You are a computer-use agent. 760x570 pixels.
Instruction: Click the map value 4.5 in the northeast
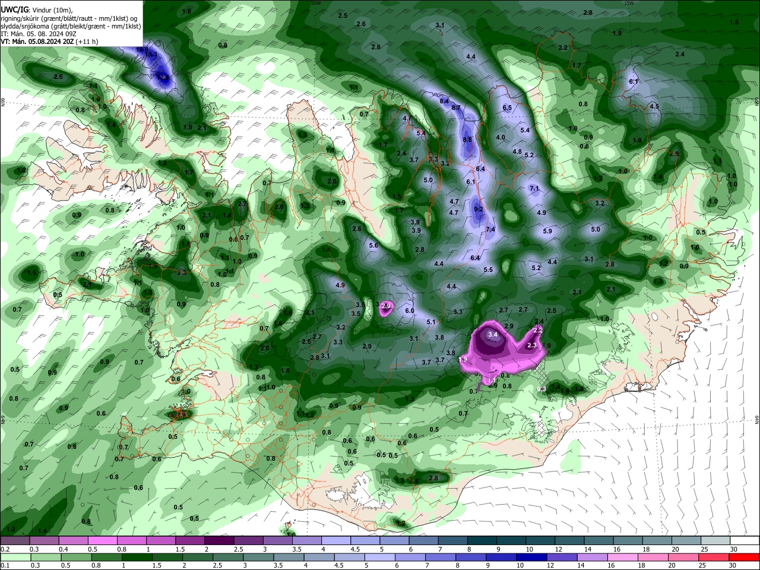(654, 106)
